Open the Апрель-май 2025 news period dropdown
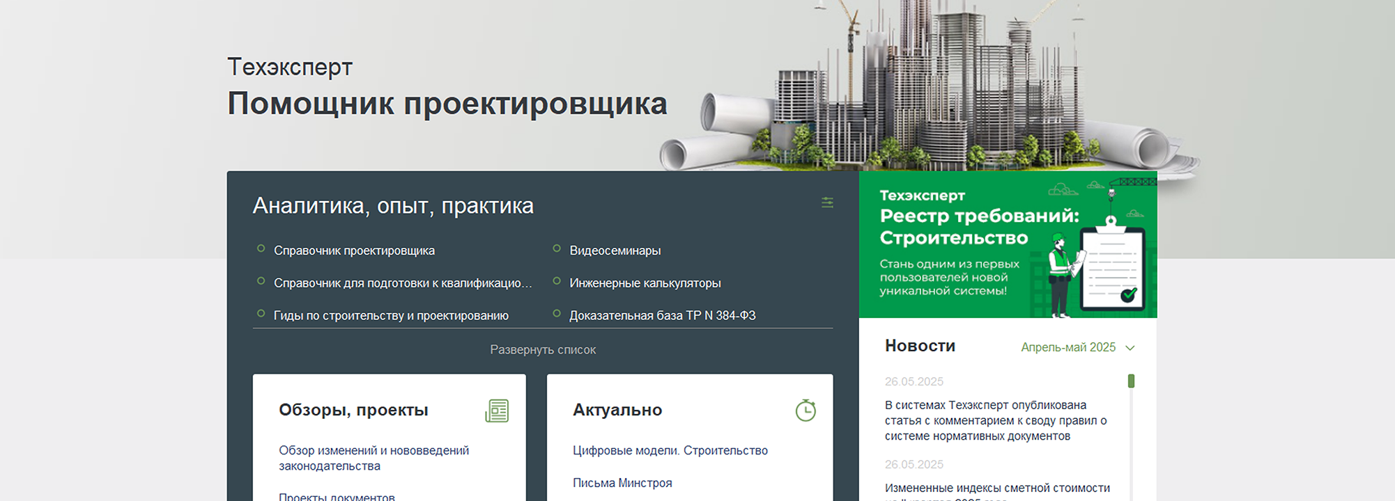This screenshot has width=1395, height=501. pos(1068,347)
